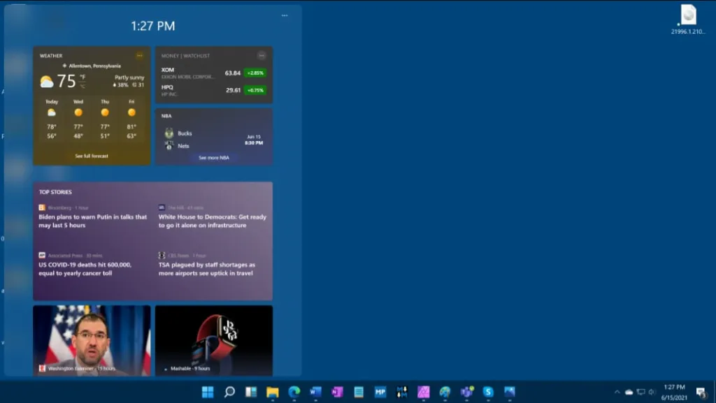716x403 pixels.
Task: Click the Bloomberg icon on the Putin story
Action: coord(41,207)
